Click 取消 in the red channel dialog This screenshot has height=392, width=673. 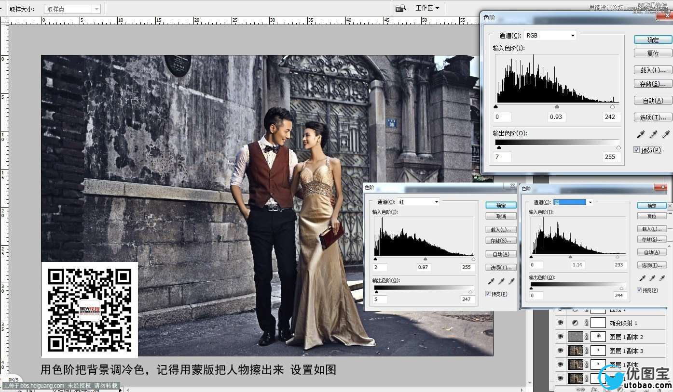pyautogui.click(x=501, y=216)
